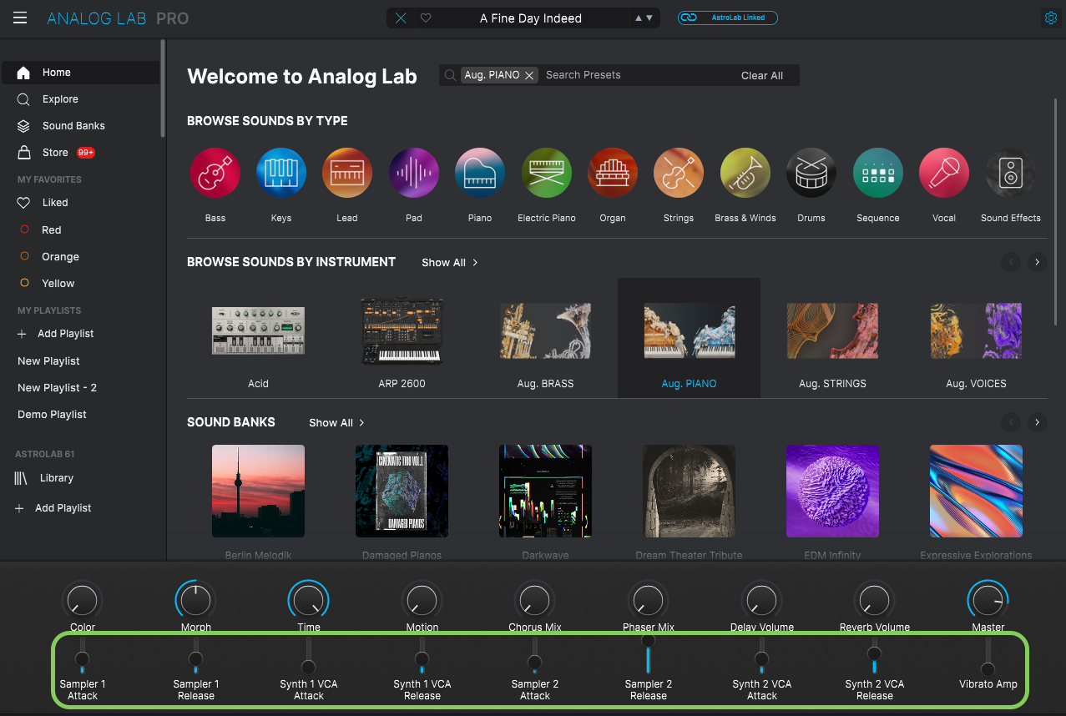This screenshot has width=1066, height=716.
Task: Select the Piano sound type
Action: 480,173
